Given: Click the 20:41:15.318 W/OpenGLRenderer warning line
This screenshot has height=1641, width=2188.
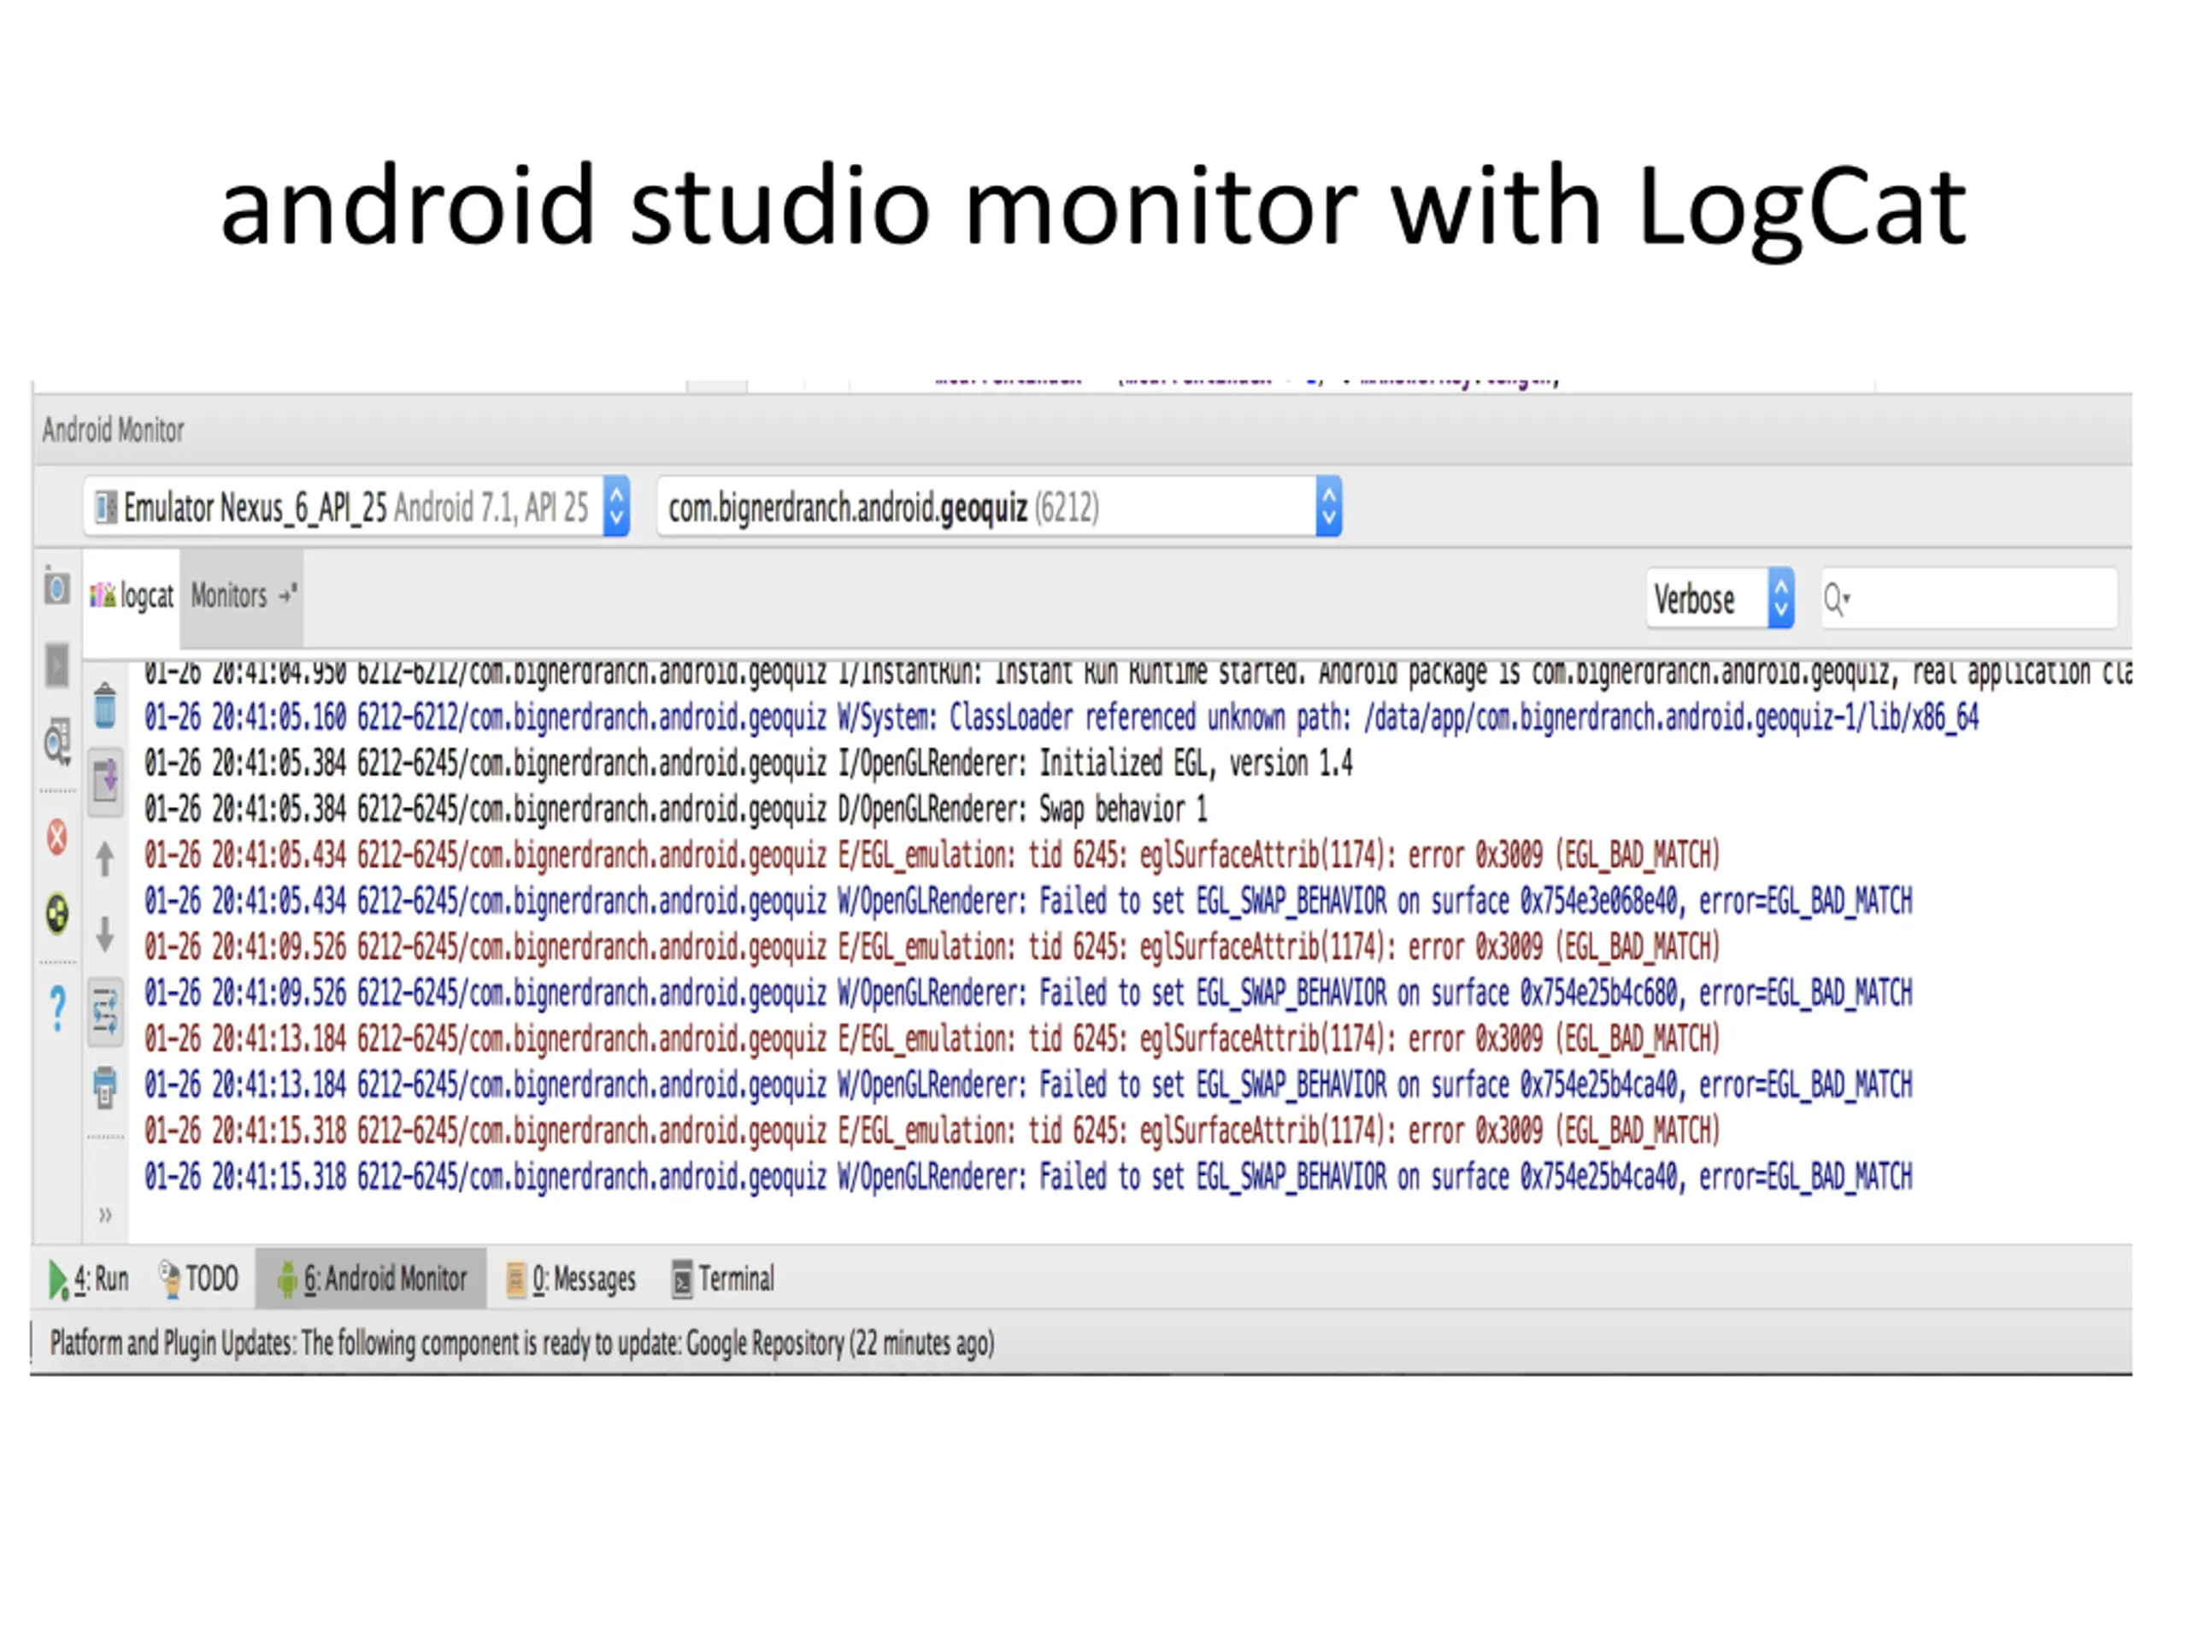Looking at the screenshot, I should click(1027, 1177).
